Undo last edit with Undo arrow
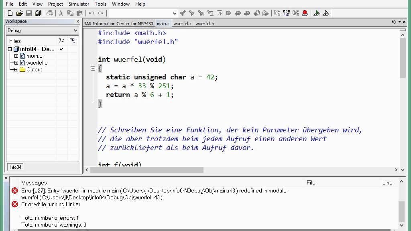This screenshot has width=411, height=231. pos(92,13)
